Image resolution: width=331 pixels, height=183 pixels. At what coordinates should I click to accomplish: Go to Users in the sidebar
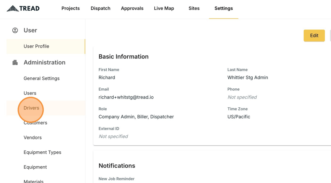46,93
